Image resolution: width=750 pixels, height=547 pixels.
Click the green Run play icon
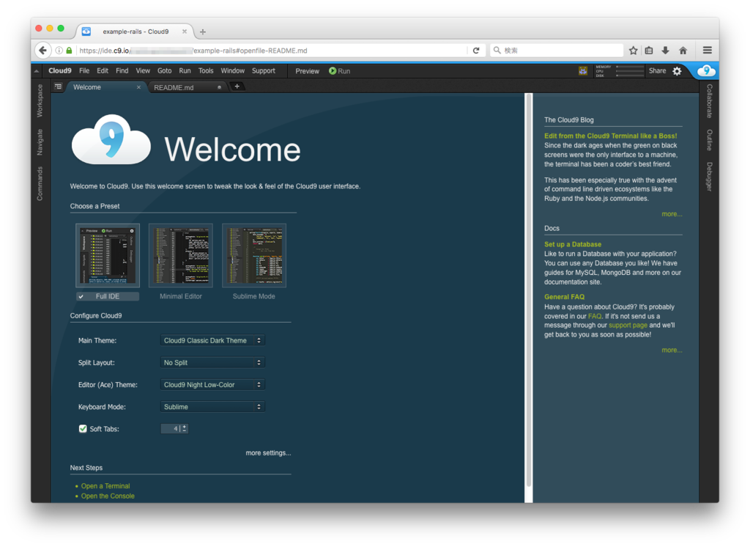(x=333, y=71)
